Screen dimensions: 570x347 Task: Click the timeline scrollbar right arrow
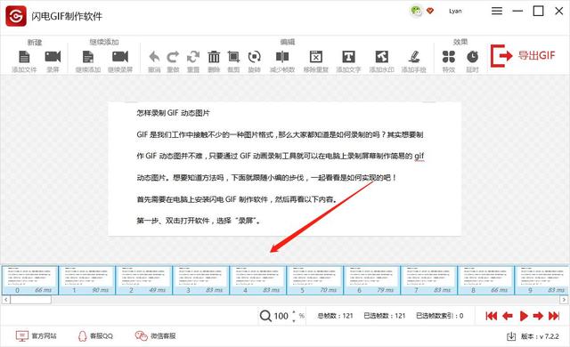[564, 300]
